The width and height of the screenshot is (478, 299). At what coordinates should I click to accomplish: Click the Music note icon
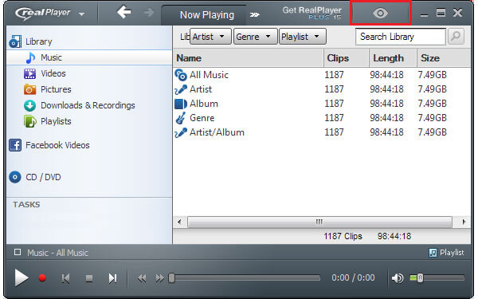pyautogui.click(x=30, y=57)
